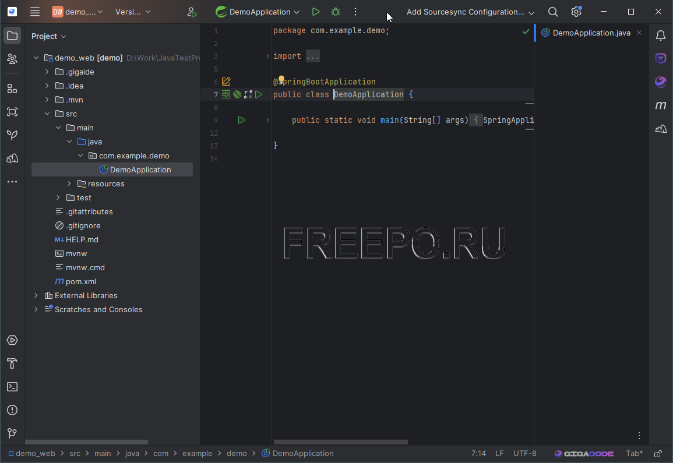Open IDE settings gear icon
Viewport: 673px width, 463px height.
(x=576, y=12)
